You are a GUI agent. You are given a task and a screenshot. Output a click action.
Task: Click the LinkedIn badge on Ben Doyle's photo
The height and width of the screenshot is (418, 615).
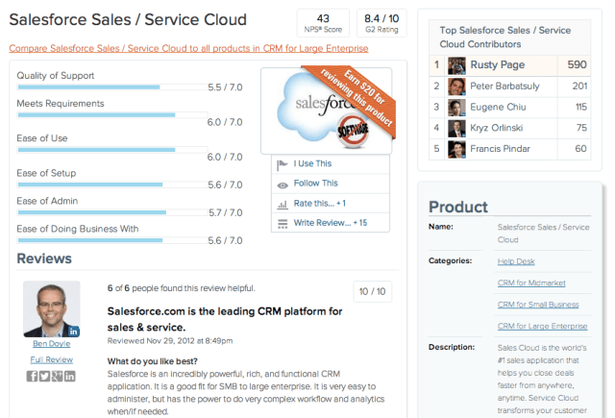pyautogui.click(x=74, y=331)
